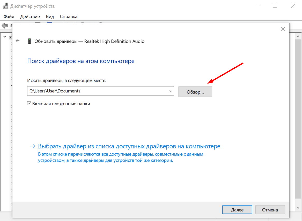Viewport: 302px width, 221px height.
Task: Open the Справка menu
Action: (x=69, y=17)
